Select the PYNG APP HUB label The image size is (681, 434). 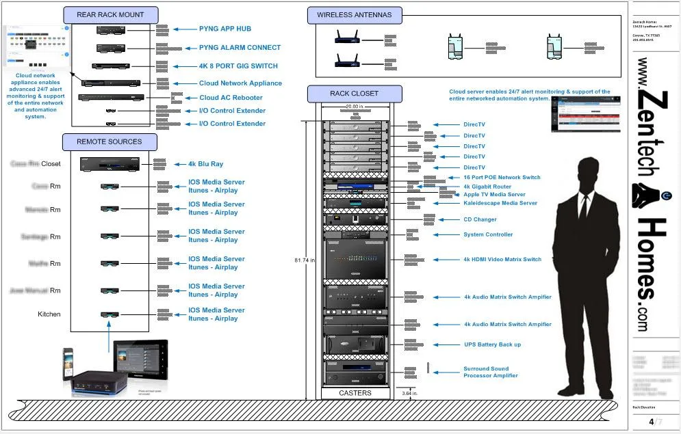[x=225, y=29]
